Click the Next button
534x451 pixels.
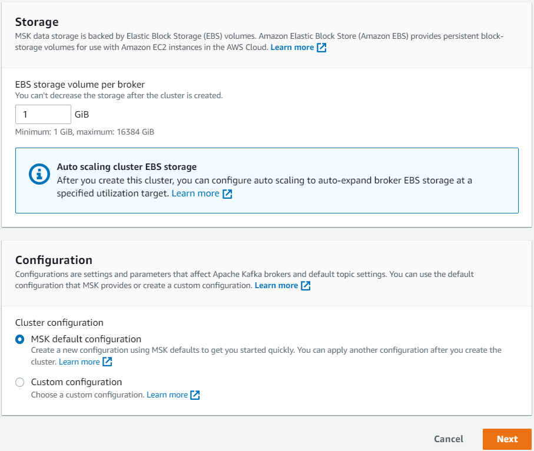(507, 439)
